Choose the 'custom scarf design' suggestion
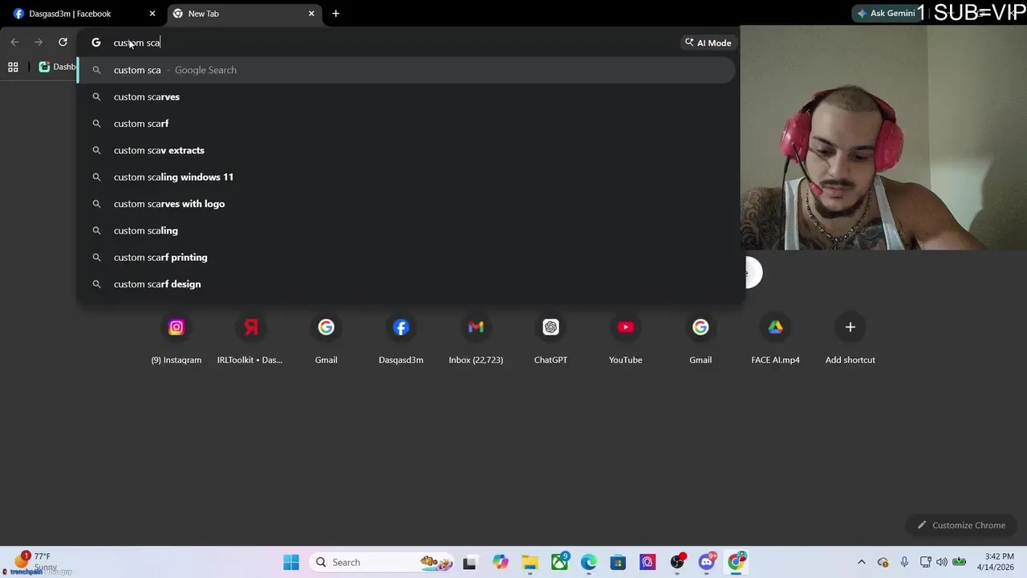Image resolution: width=1027 pixels, height=578 pixels. (x=407, y=284)
